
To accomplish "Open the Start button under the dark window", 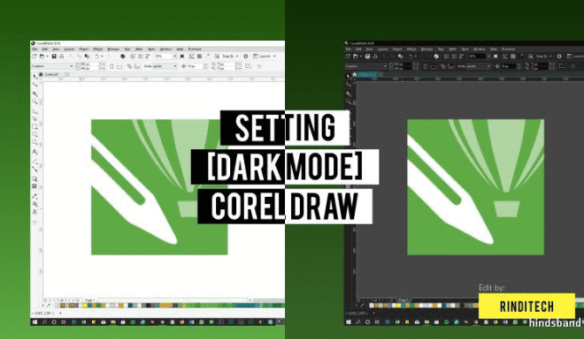I will [349, 322].
